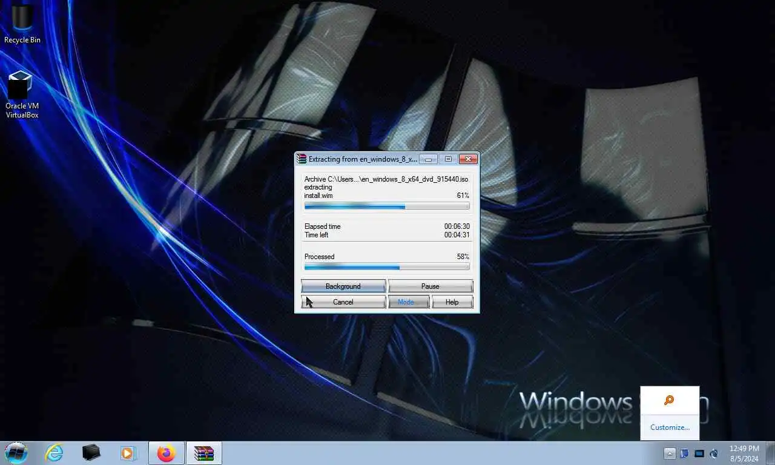Launch Internet Explorer from the taskbar
Image resolution: width=775 pixels, height=465 pixels.
[54, 453]
